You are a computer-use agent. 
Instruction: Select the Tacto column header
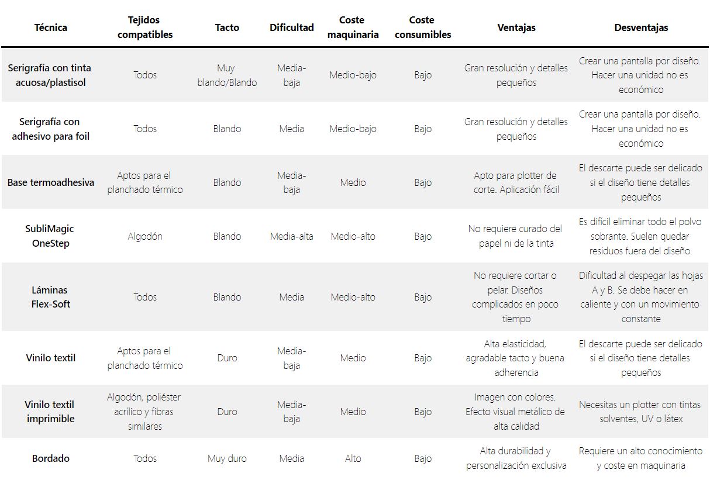pyautogui.click(x=227, y=27)
